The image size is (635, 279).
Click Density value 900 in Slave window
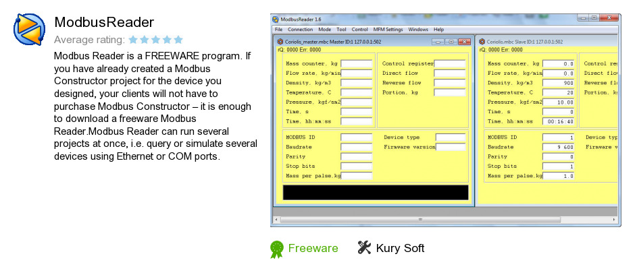pyautogui.click(x=559, y=83)
